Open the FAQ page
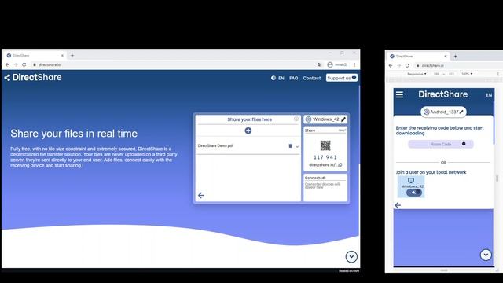The height and width of the screenshot is (283, 503). [293, 78]
